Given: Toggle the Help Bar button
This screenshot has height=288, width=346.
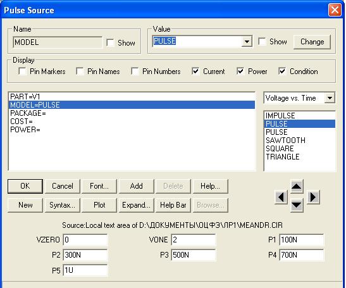Looking at the screenshot, I should click(173, 205).
